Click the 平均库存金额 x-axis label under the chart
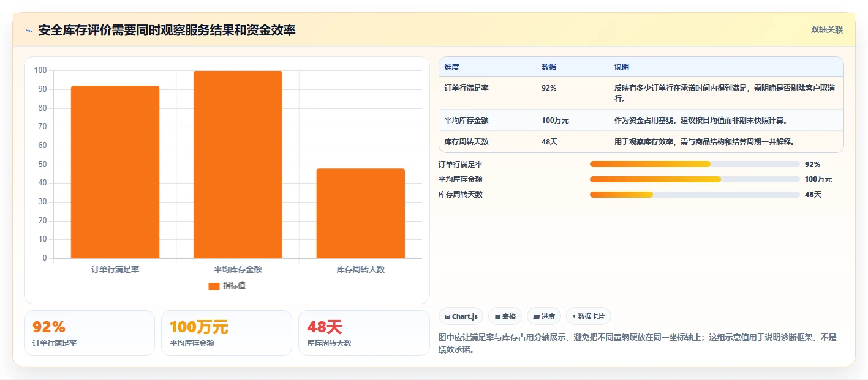868x380 pixels. coord(238,269)
